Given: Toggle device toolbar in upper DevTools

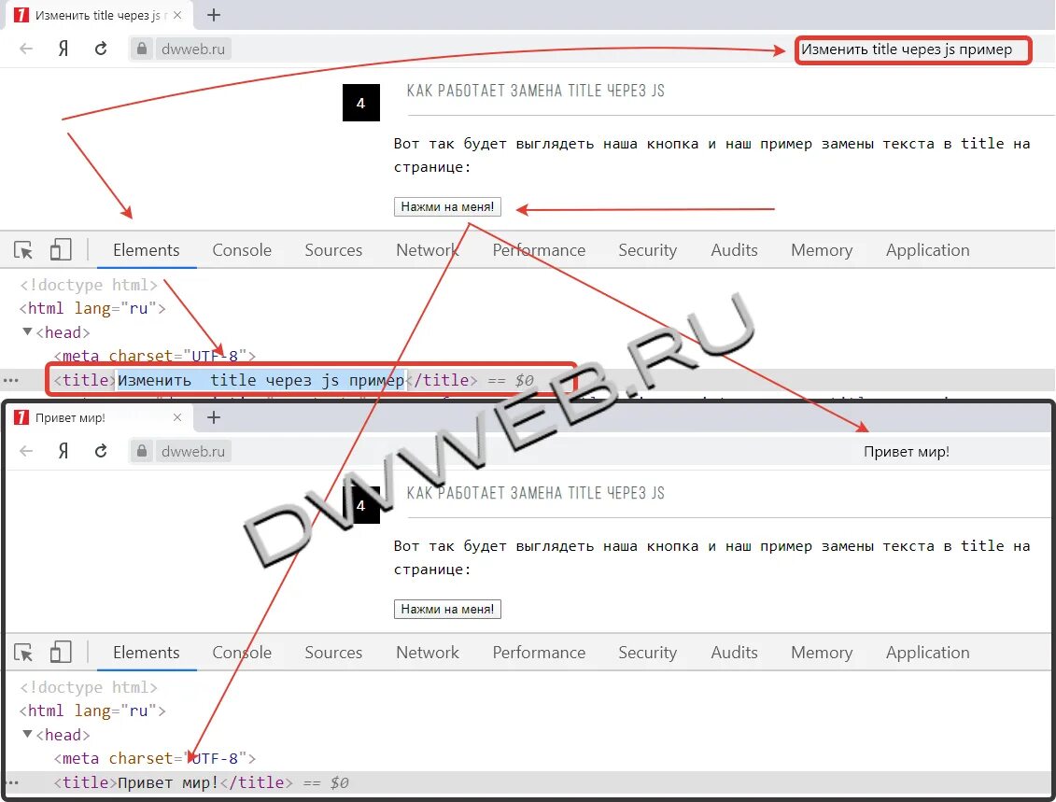Looking at the screenshot, I should (61, 250).
